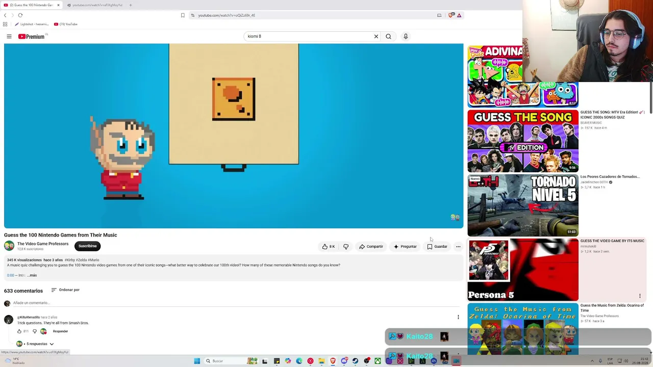Open @KillaAhmadilla's profile name
The width and height of the screenshot is (653, 367).
point(29,317)
